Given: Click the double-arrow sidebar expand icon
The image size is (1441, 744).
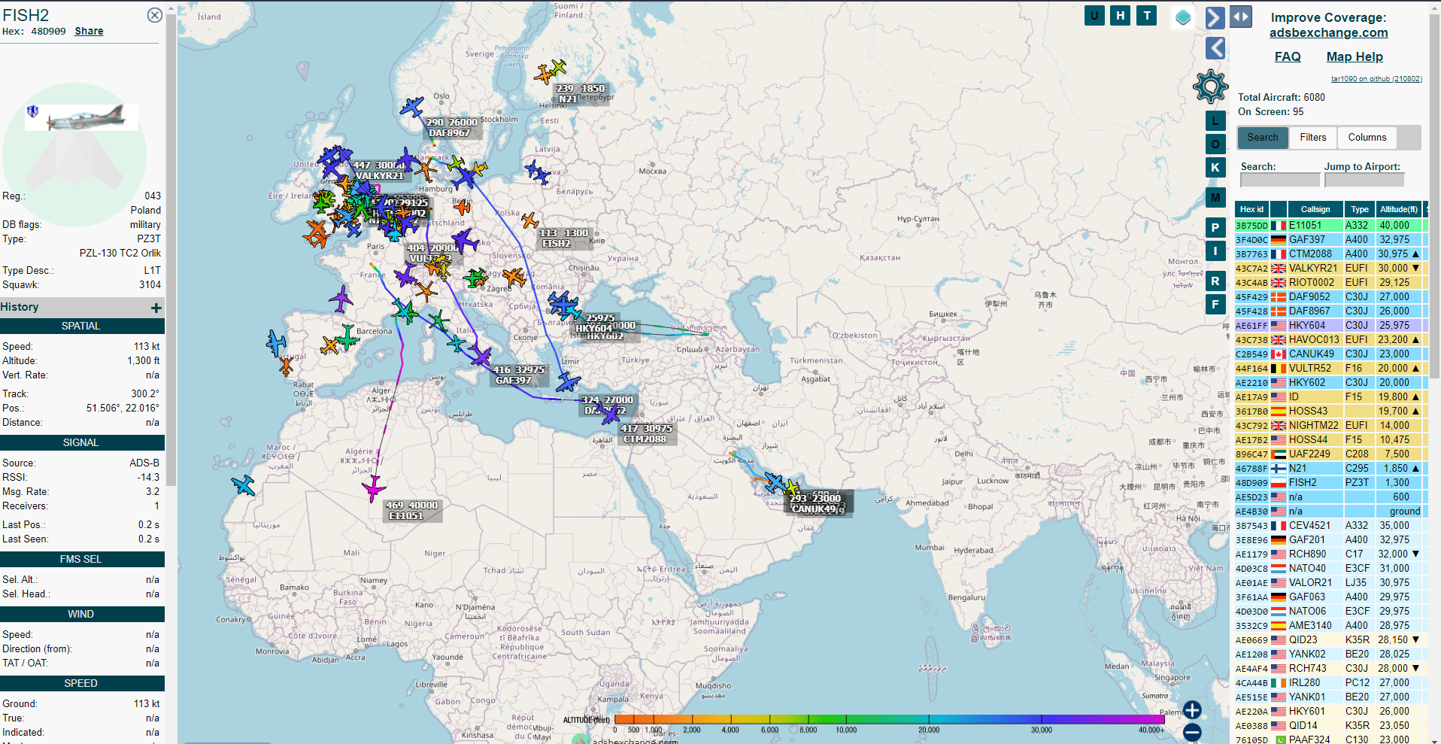Looking at the screenshot, I should [x=1241, y=17].
